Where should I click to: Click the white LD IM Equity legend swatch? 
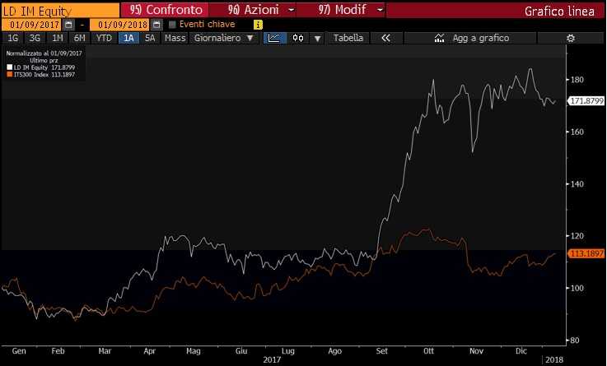[x=9, y=67]
